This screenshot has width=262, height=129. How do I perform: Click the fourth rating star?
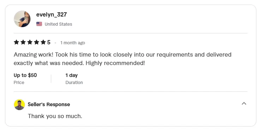[x=36, y=42]
